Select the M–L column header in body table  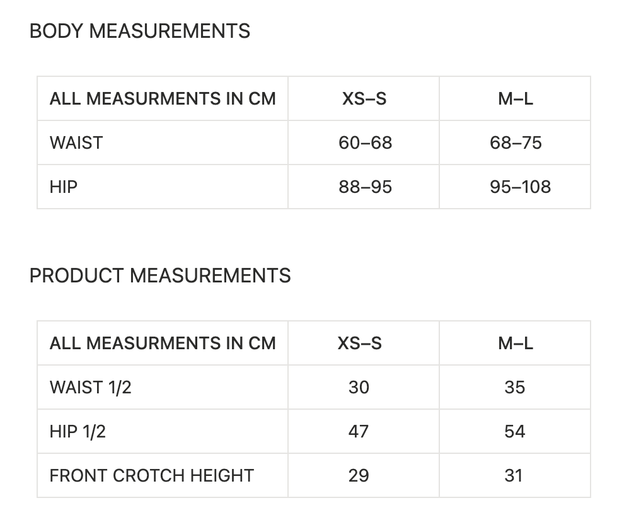tap(516, 99)
